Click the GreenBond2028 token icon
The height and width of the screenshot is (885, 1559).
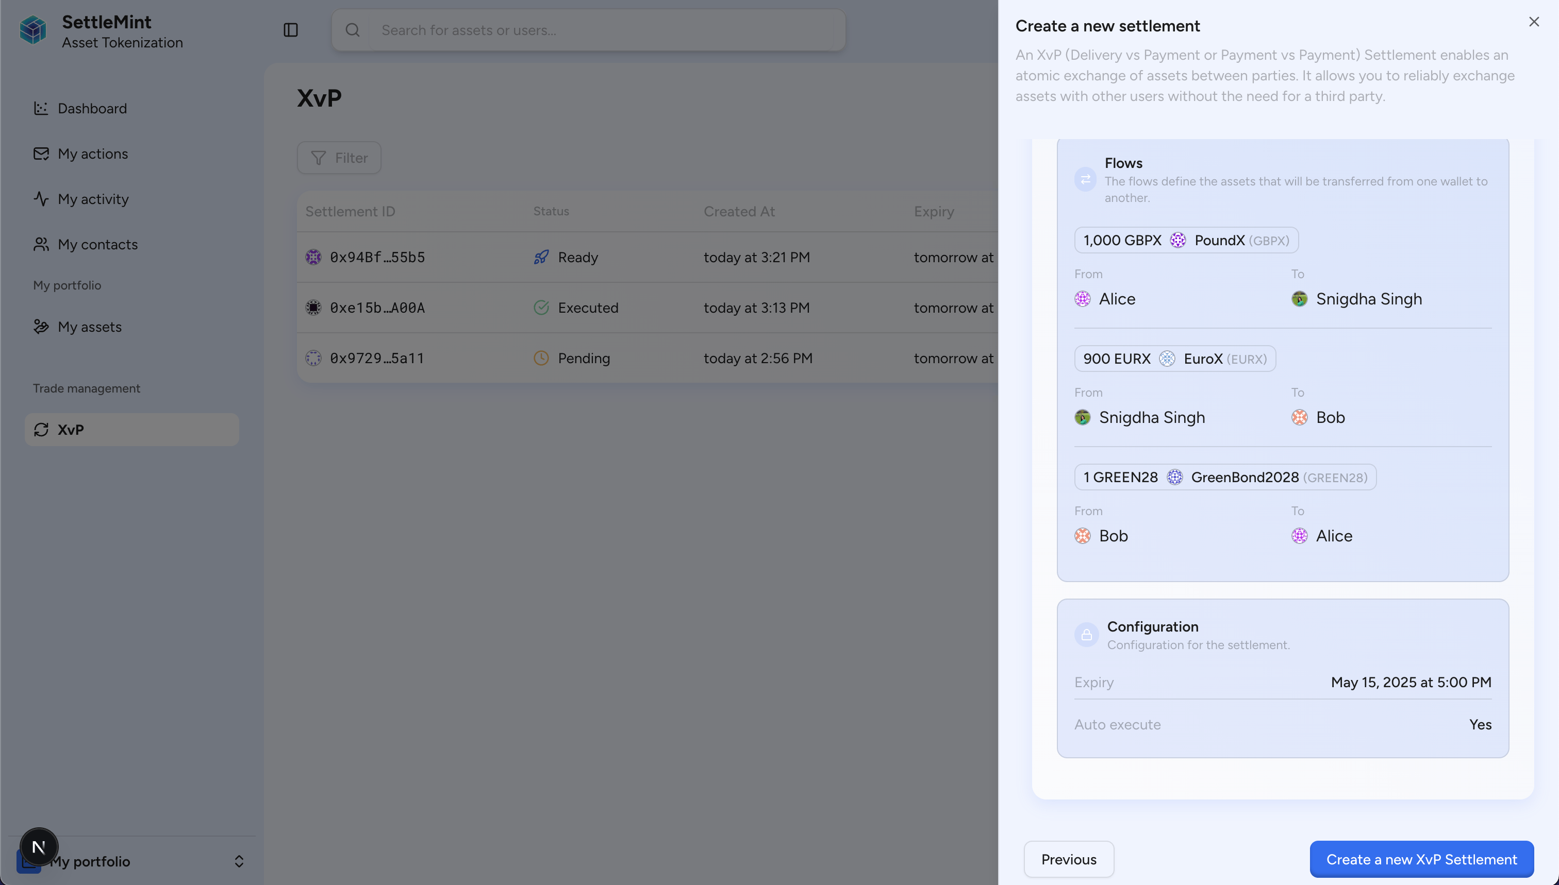tap(1174, 477)
